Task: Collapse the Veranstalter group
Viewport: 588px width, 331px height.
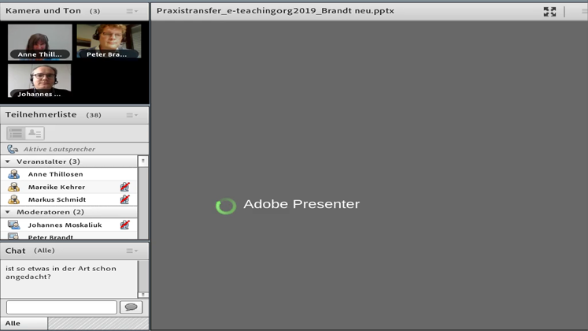Action: coord(8,162)
